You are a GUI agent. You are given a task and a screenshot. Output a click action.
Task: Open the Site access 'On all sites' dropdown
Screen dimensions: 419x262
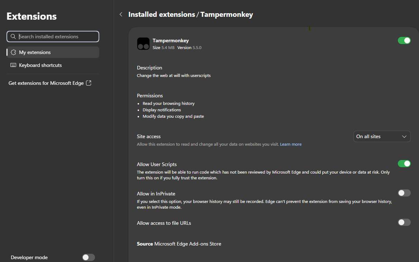click(x=382, y=136)
